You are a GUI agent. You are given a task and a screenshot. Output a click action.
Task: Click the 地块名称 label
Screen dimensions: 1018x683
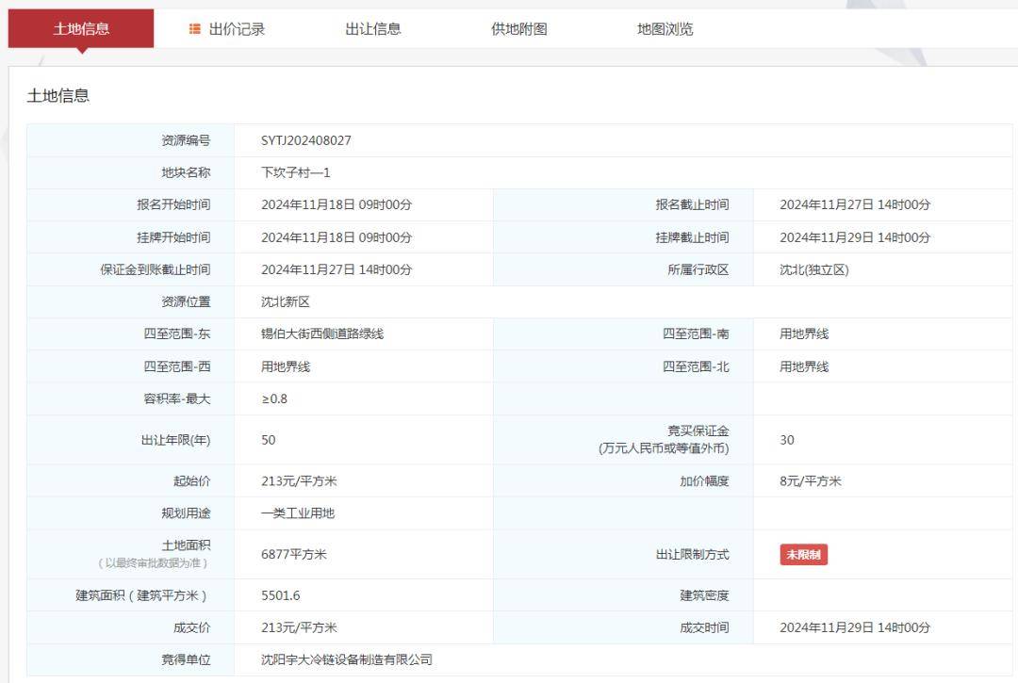pos(186,172)
